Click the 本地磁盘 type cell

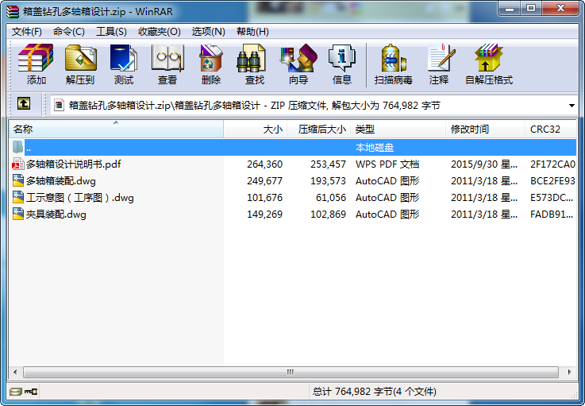pos(375,148)
